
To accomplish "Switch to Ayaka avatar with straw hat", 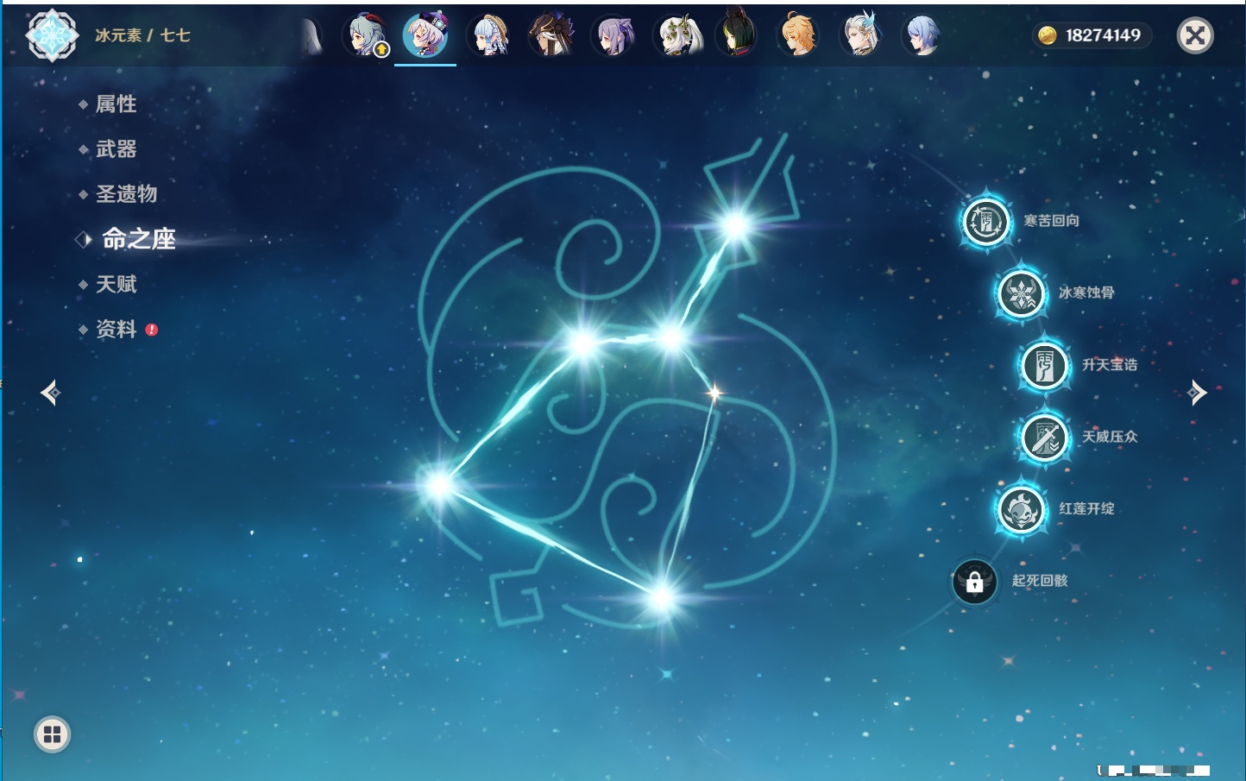I will (x=489, y=35).
